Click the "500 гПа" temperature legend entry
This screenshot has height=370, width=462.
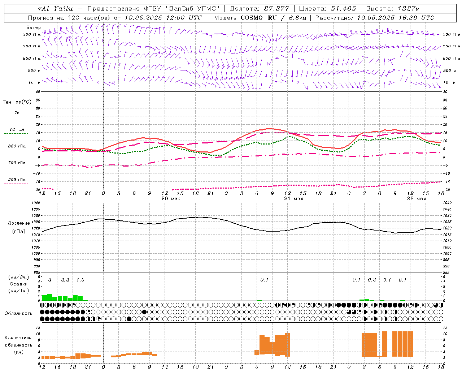click(x=17, y=180)
